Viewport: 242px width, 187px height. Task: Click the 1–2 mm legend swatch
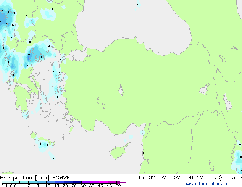(x=24, y=182)
